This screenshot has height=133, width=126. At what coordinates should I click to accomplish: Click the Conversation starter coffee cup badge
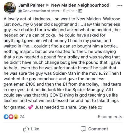20,11
